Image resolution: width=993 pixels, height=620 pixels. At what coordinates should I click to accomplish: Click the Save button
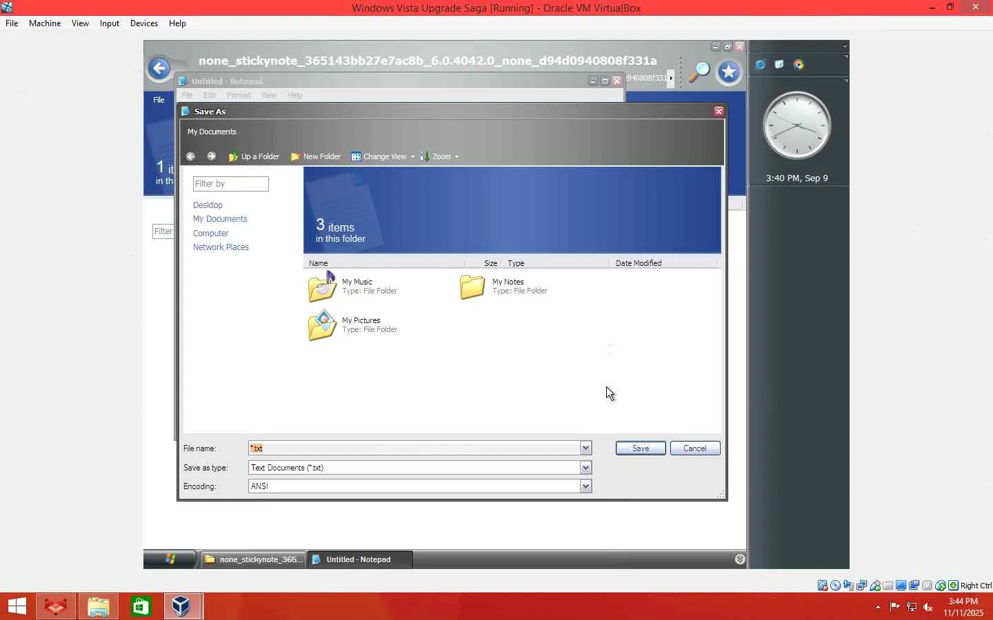[x=641, y=448]
